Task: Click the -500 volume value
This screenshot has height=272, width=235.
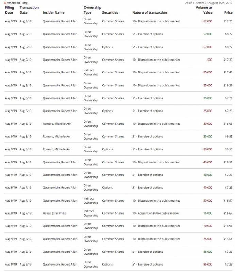Action: tap(209, 60)
